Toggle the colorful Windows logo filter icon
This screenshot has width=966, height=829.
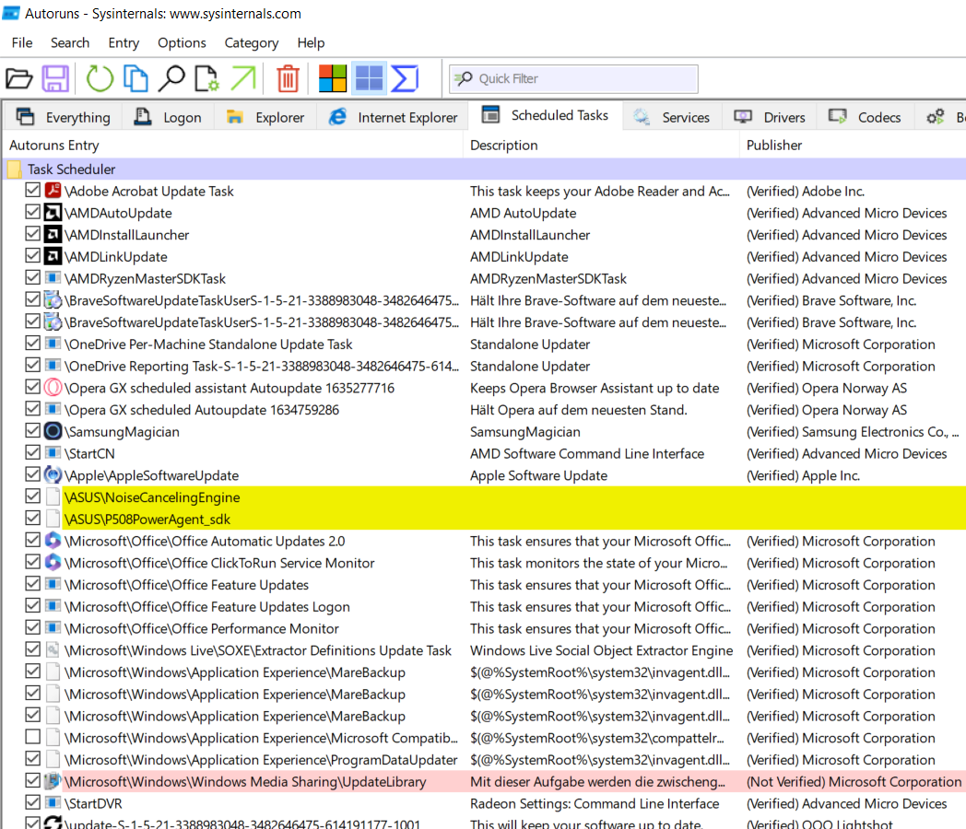pos(333,79)
